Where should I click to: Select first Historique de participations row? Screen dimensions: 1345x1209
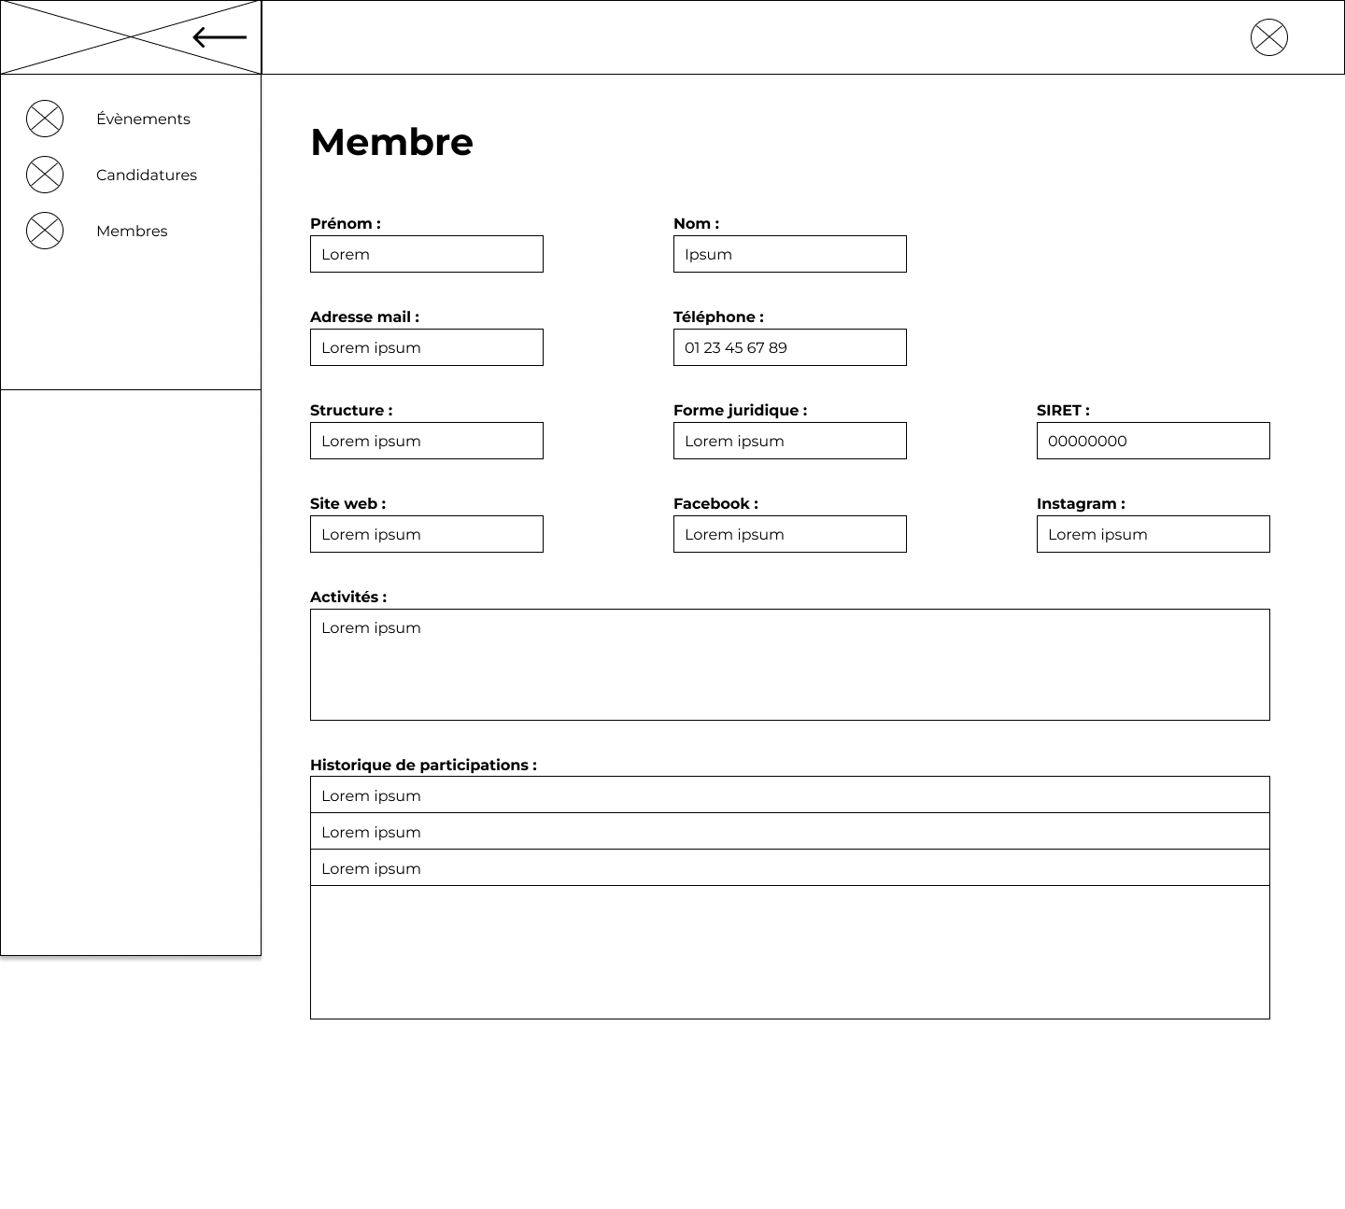790,794
